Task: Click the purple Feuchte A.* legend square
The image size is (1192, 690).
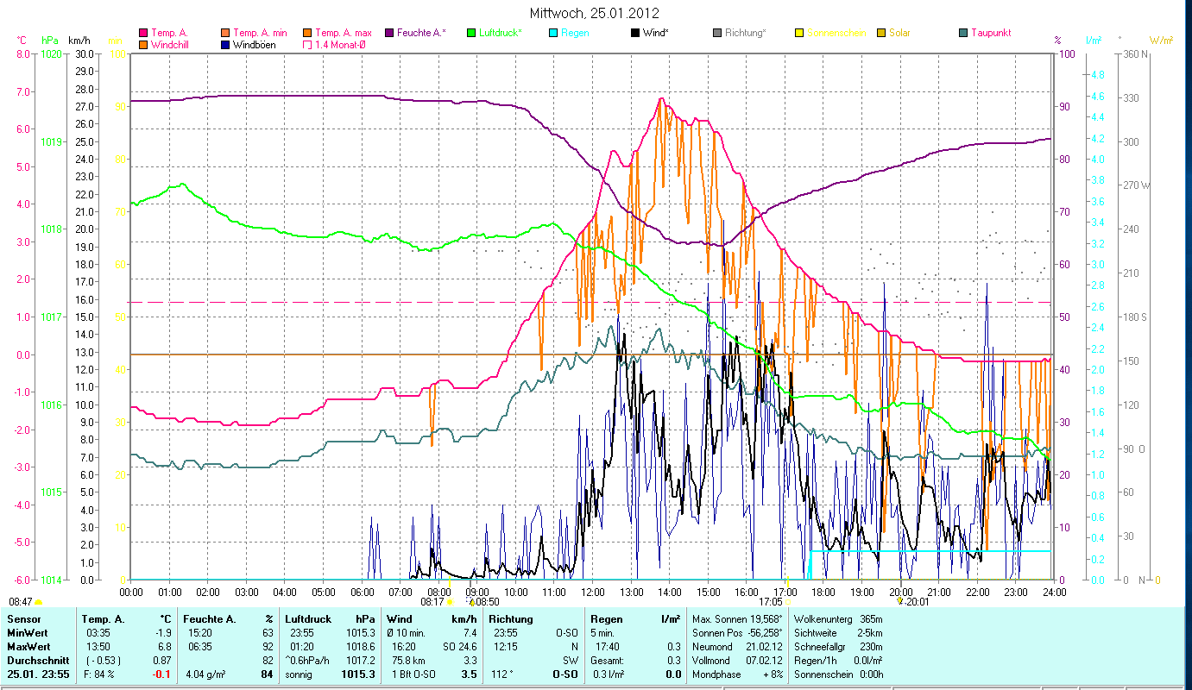Action: [x=388, y=33]
